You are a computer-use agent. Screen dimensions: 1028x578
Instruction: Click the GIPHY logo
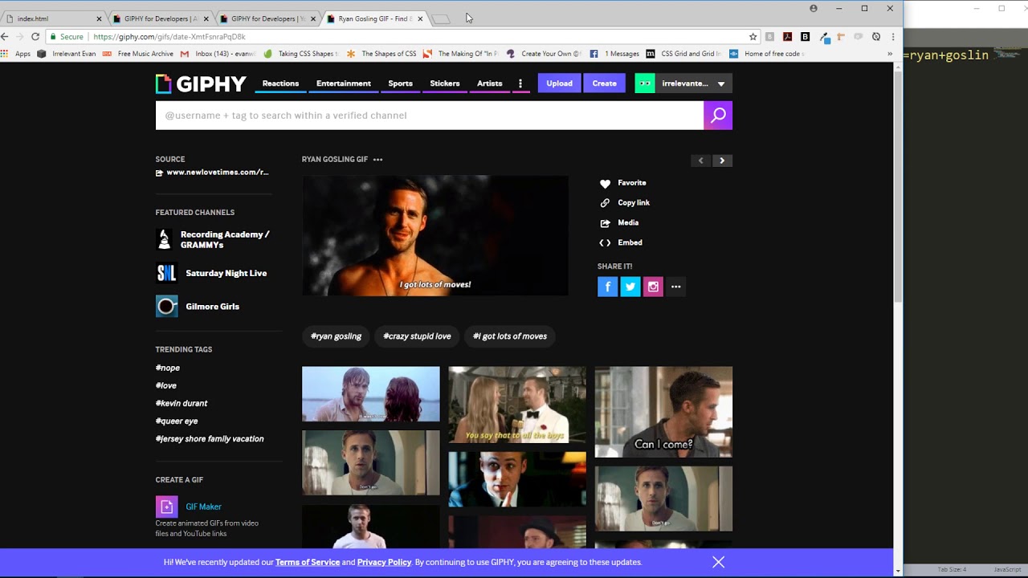(201, 83)
